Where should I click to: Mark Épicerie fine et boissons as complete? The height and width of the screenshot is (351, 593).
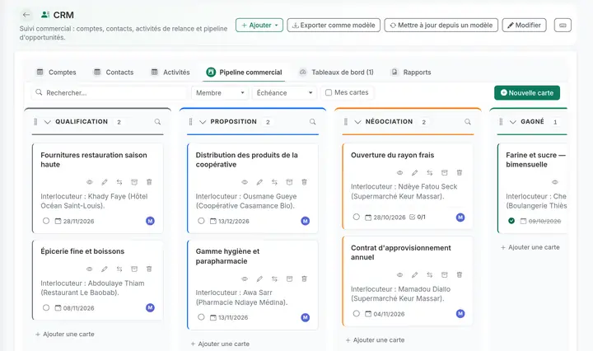coord(46,308)
